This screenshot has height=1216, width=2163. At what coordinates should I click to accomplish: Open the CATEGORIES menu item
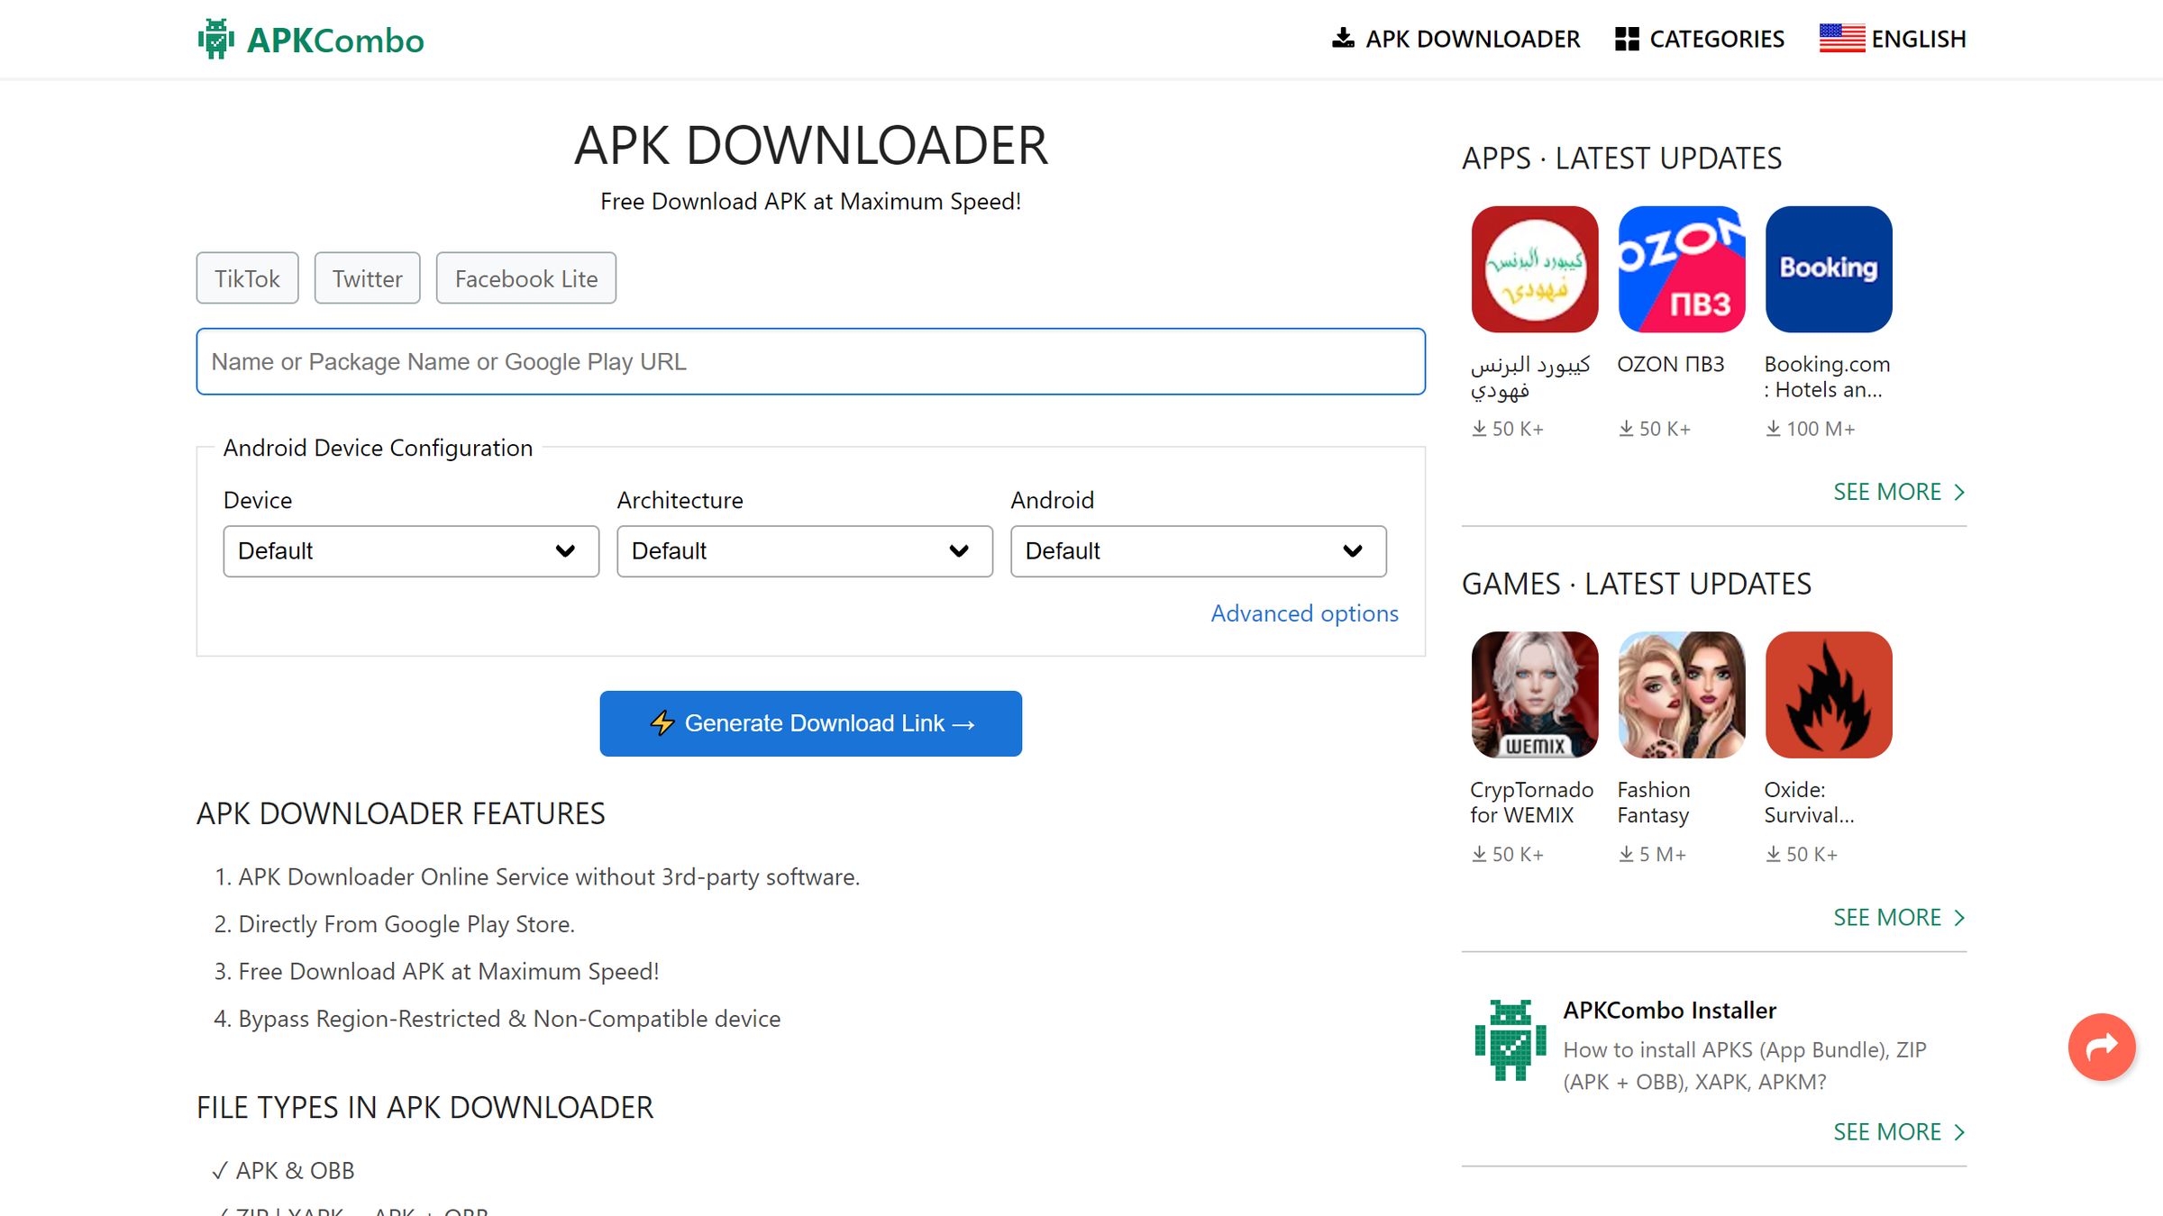click(x=1717, y=39)
